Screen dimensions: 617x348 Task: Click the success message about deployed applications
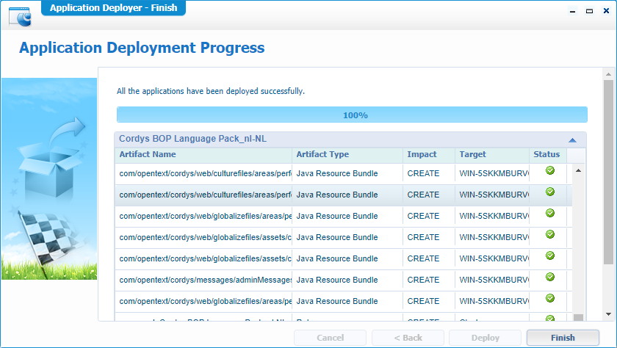211,91
